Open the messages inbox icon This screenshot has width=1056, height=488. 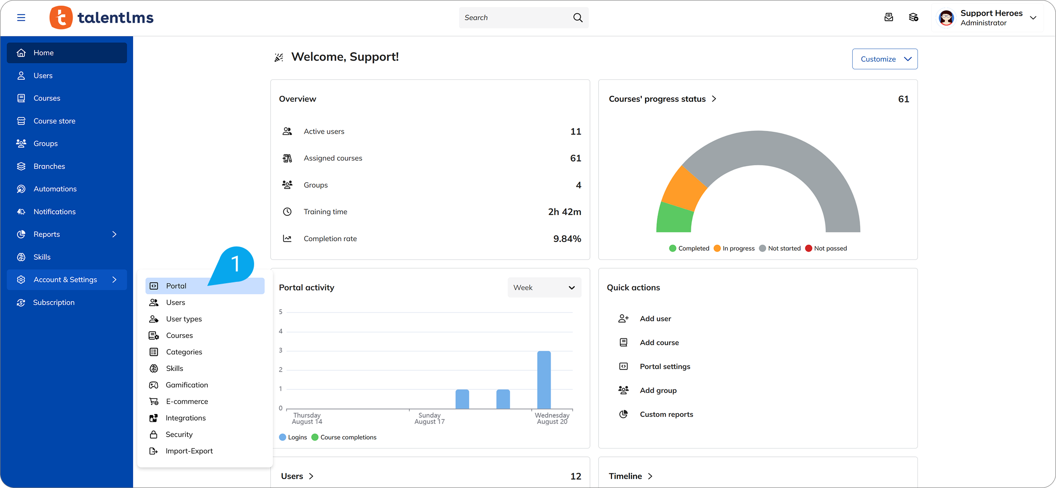pos(889,17)
